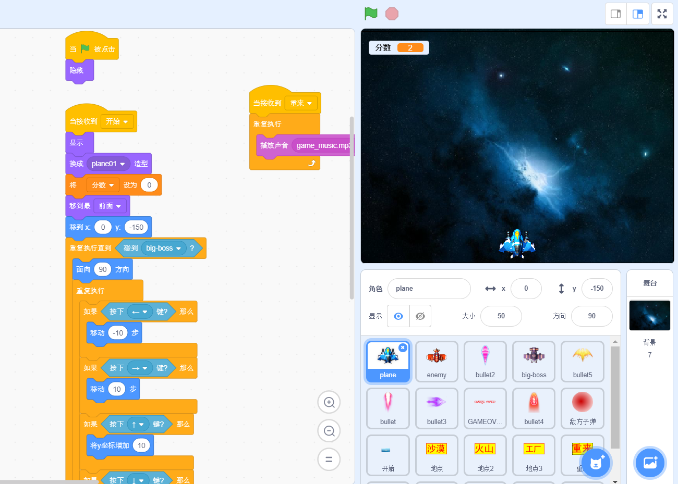
Task: Delete the plane sprite via x badge
Action: [x=403, y=348]
